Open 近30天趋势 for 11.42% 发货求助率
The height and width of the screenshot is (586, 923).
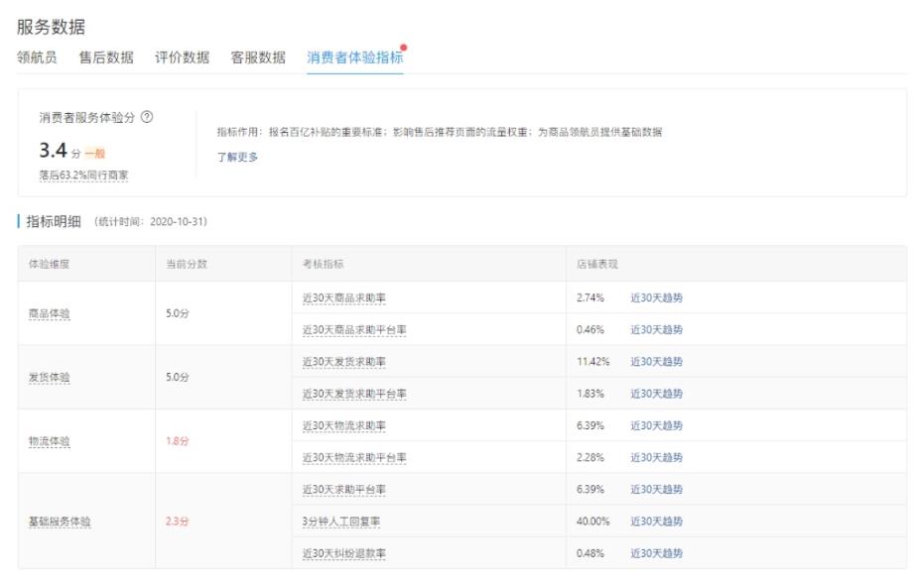pyautogui.click(x=656, y=362)
